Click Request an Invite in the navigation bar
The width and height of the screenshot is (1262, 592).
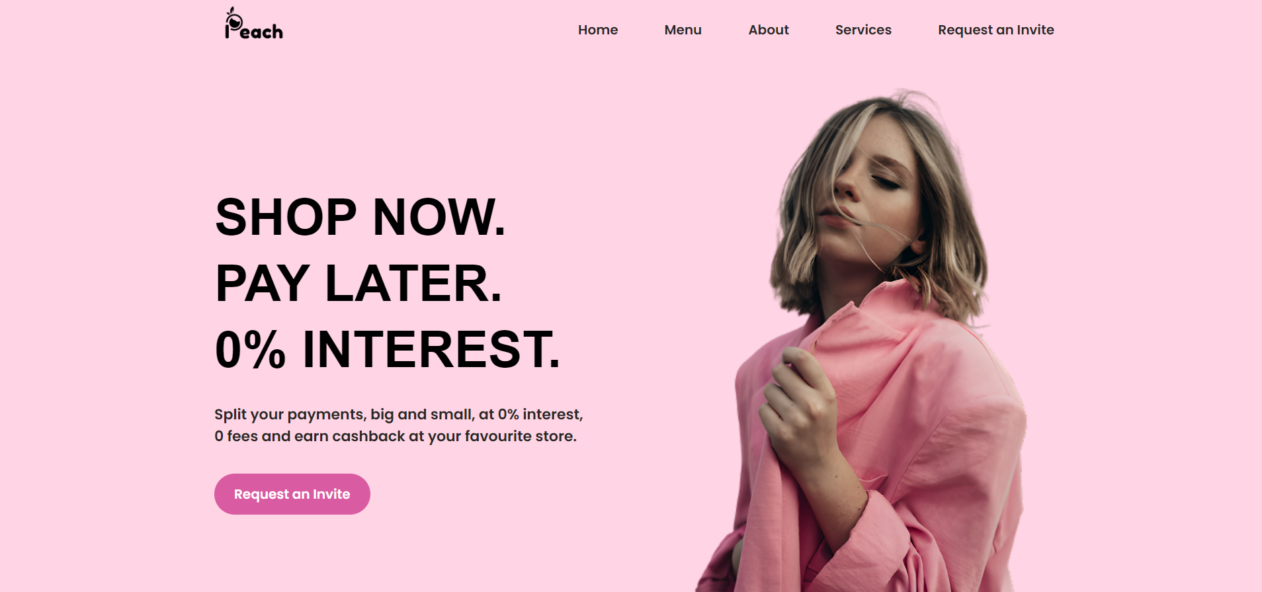pos(996,30)
